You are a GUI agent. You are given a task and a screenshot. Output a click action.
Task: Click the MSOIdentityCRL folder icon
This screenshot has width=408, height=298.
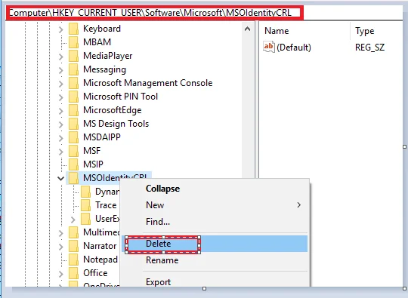[x=73, y=178]
